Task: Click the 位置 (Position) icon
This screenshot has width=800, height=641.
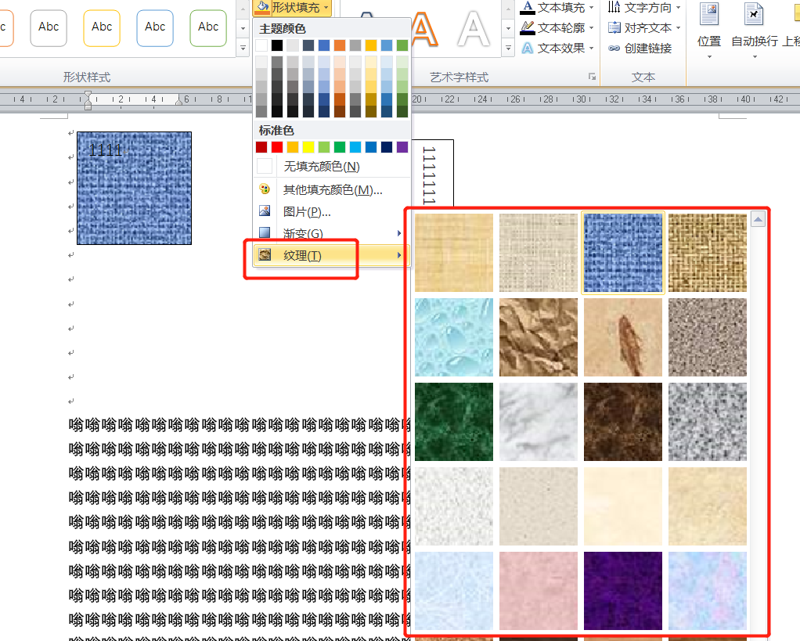Action: tap(709, 14)
